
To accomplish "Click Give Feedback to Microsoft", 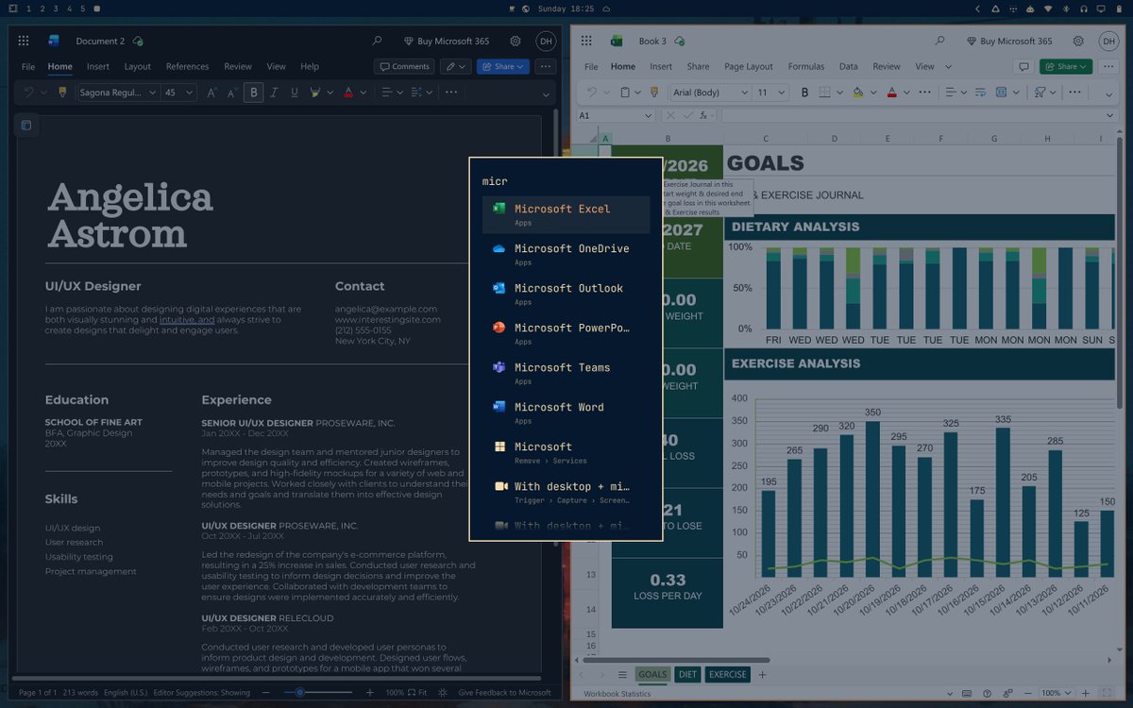I will pyautogui.click(x=504, y=693).
